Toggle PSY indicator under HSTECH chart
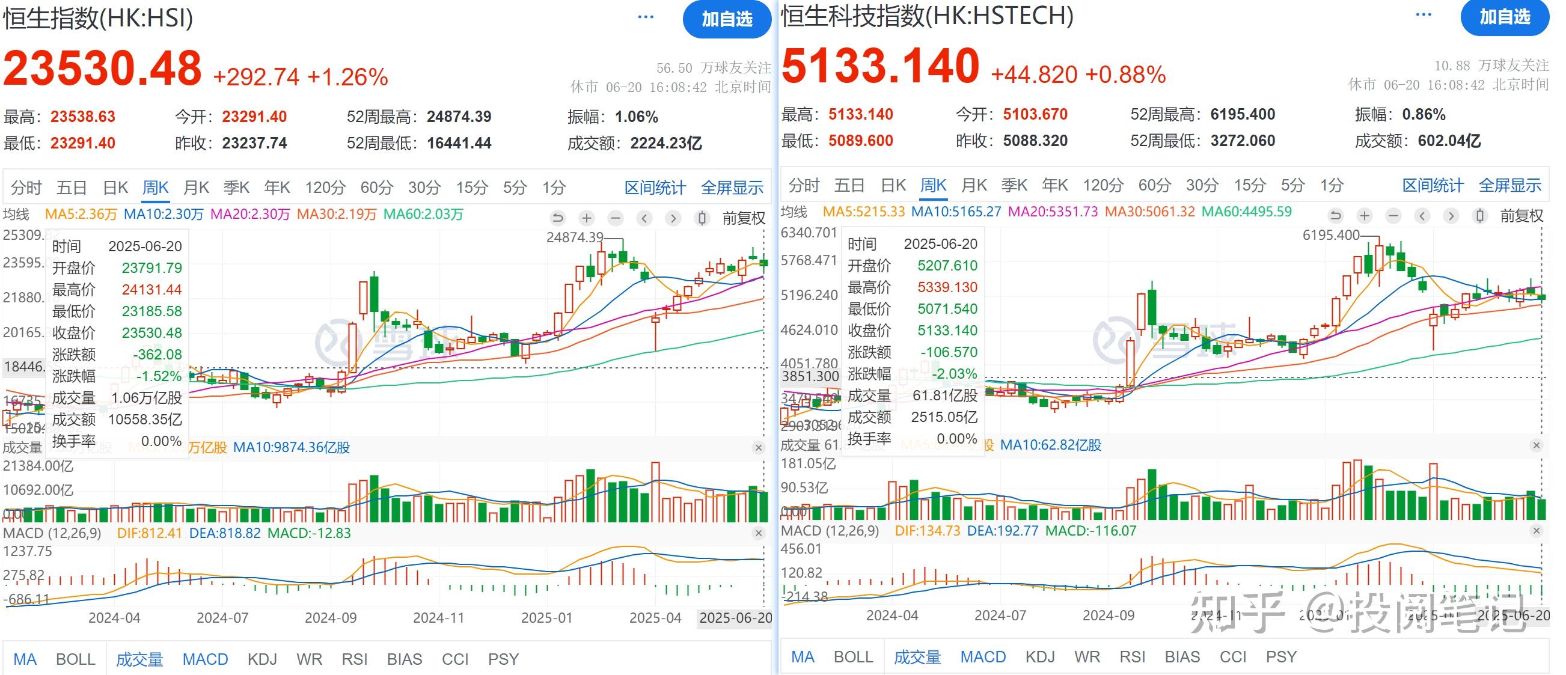Image resolution: width=1566 pixels, height=675 pixels. (1282, 657)
